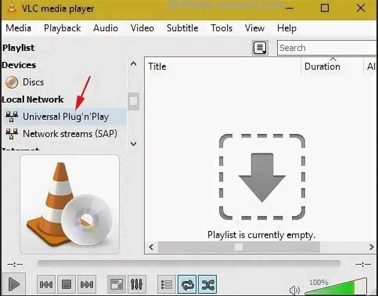This screenshot has height=296, width=378.
Task: Click horizontal playlist scrollbar thumb
Action: (239, 247)
